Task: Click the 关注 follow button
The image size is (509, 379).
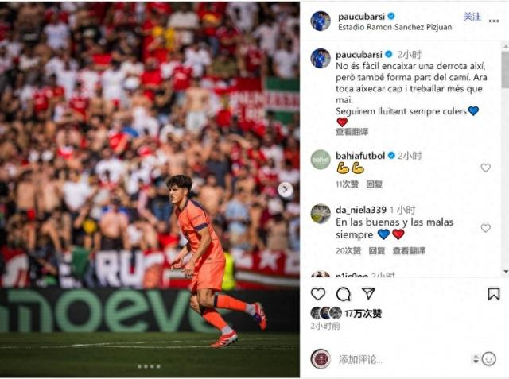Action: click(472, 17)
